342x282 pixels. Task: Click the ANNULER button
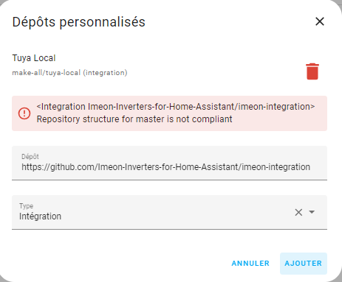(x=250, y=264)
